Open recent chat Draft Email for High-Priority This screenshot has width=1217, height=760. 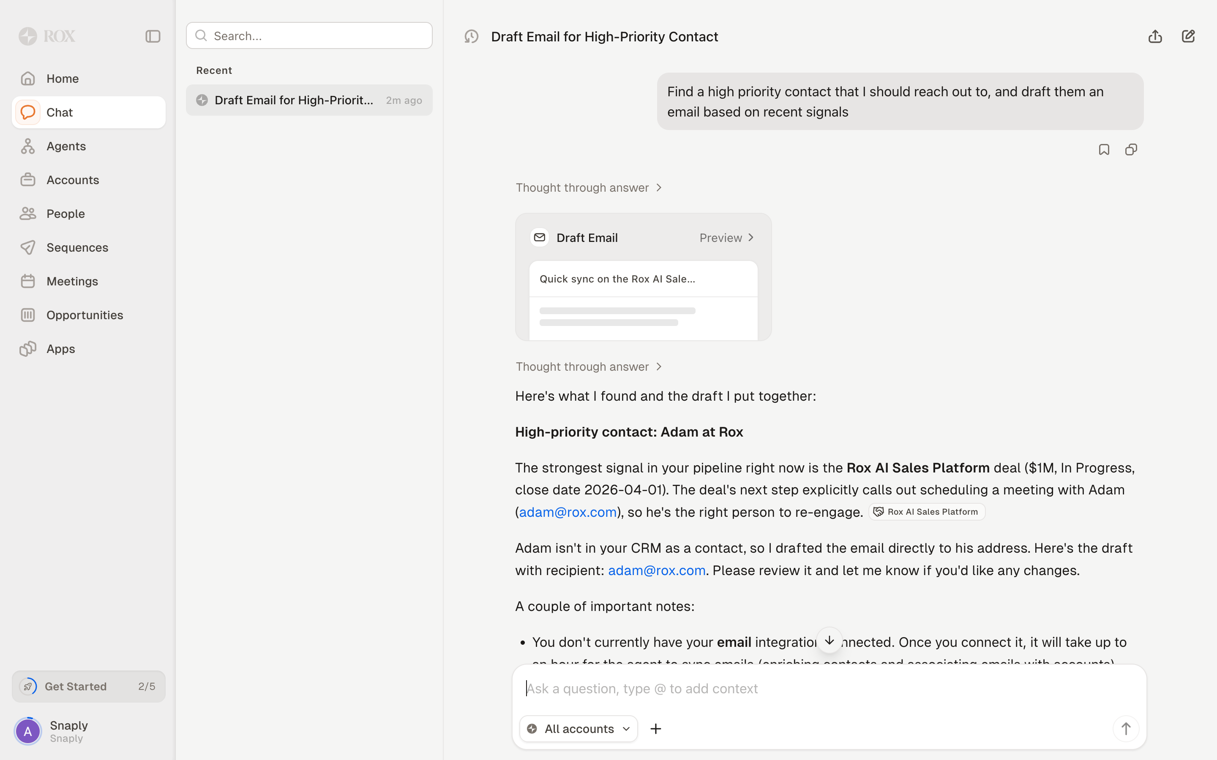tap(309, 100)
